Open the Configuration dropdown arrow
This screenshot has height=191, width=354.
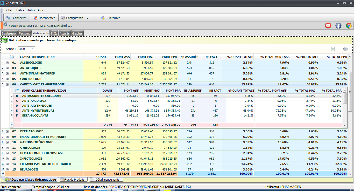coord(88,18)
